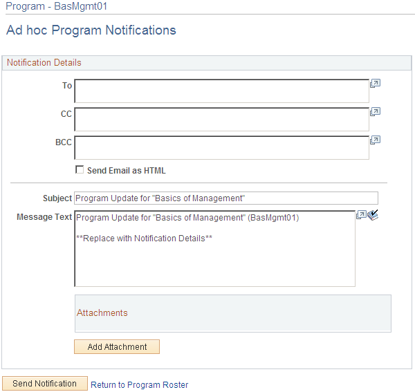Screen dimensions: 415x392
Task: Click the Attachments section area
Action: tap(232, 313)
